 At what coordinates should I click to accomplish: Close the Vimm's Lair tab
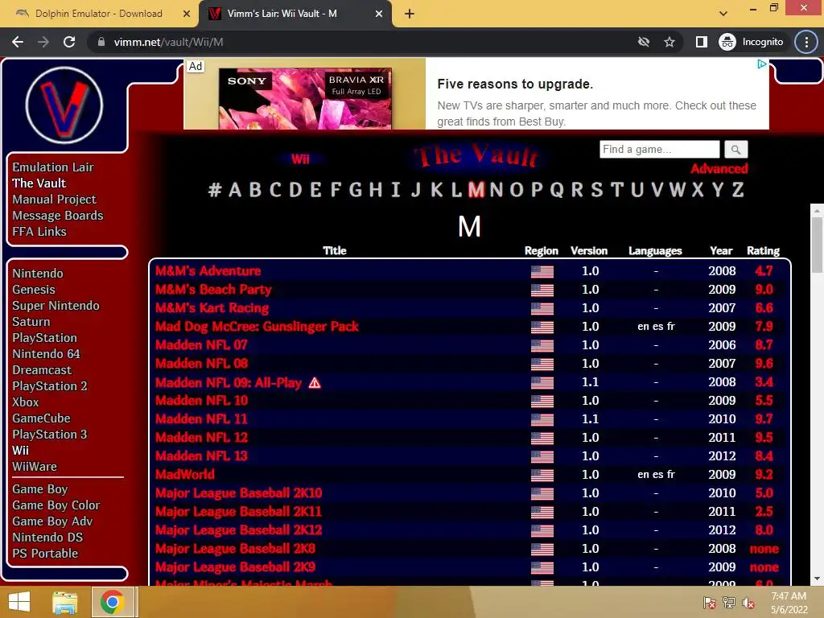click(x=379, y=14)
